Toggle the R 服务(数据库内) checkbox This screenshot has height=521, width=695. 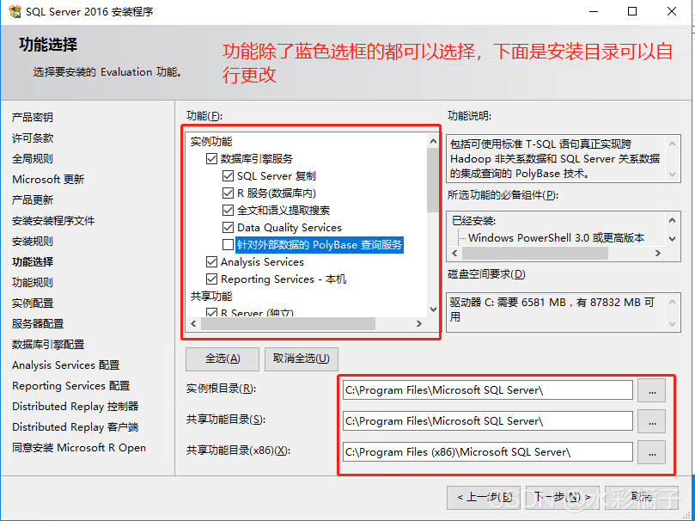228,193
